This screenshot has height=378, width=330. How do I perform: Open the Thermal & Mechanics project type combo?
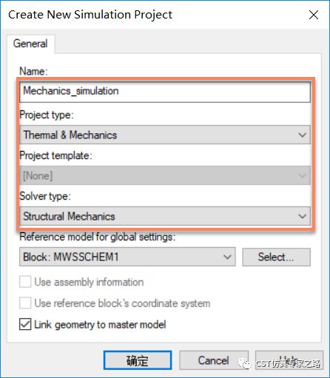coord(165,135)
